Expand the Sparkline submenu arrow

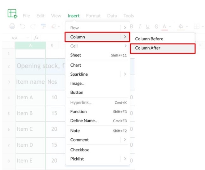[x=125, y=74]
